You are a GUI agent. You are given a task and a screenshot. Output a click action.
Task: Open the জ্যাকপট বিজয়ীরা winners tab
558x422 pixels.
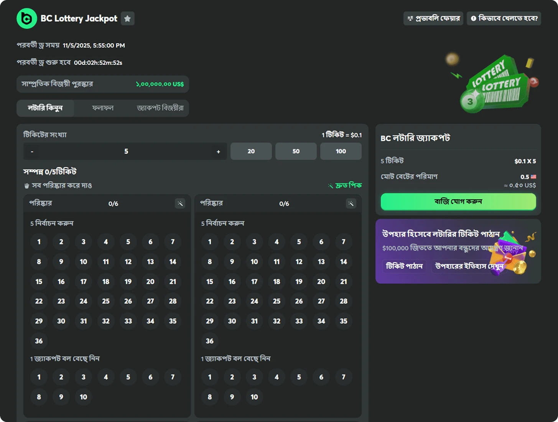point(160,108)
